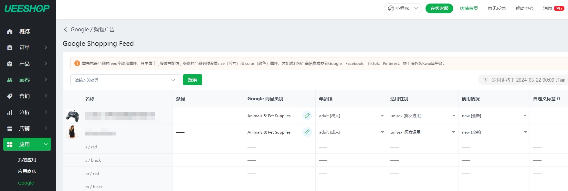Click the store icon beside 店铺

10,128
